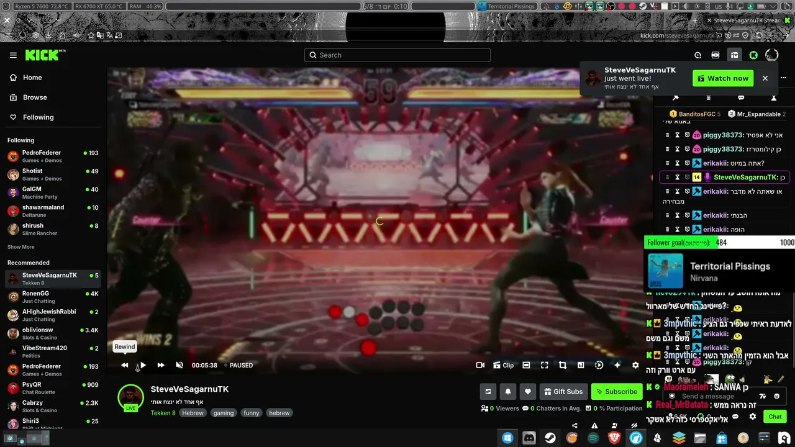The height and width of the screenshot is (447, 795).
Task: Open AHighJewishRabbi recommended channel
Action: point(53,315)
